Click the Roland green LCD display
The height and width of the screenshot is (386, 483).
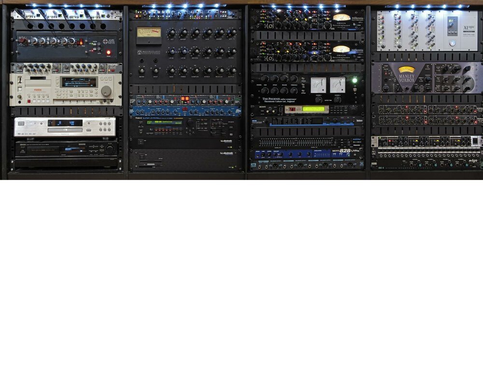(x=164, y=123)
